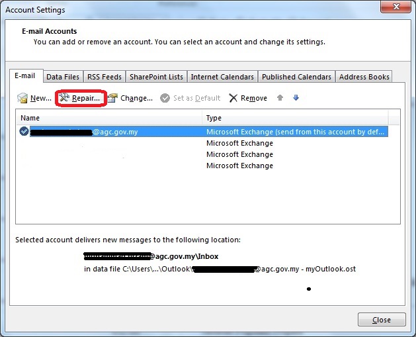Click the Remove X icon

click(233, 98)
